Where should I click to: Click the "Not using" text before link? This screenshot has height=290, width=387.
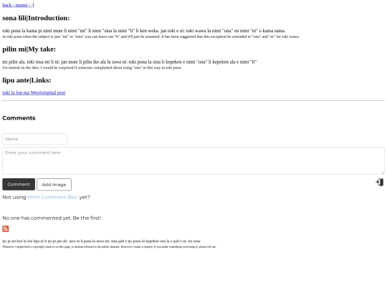tap(14, 197)
